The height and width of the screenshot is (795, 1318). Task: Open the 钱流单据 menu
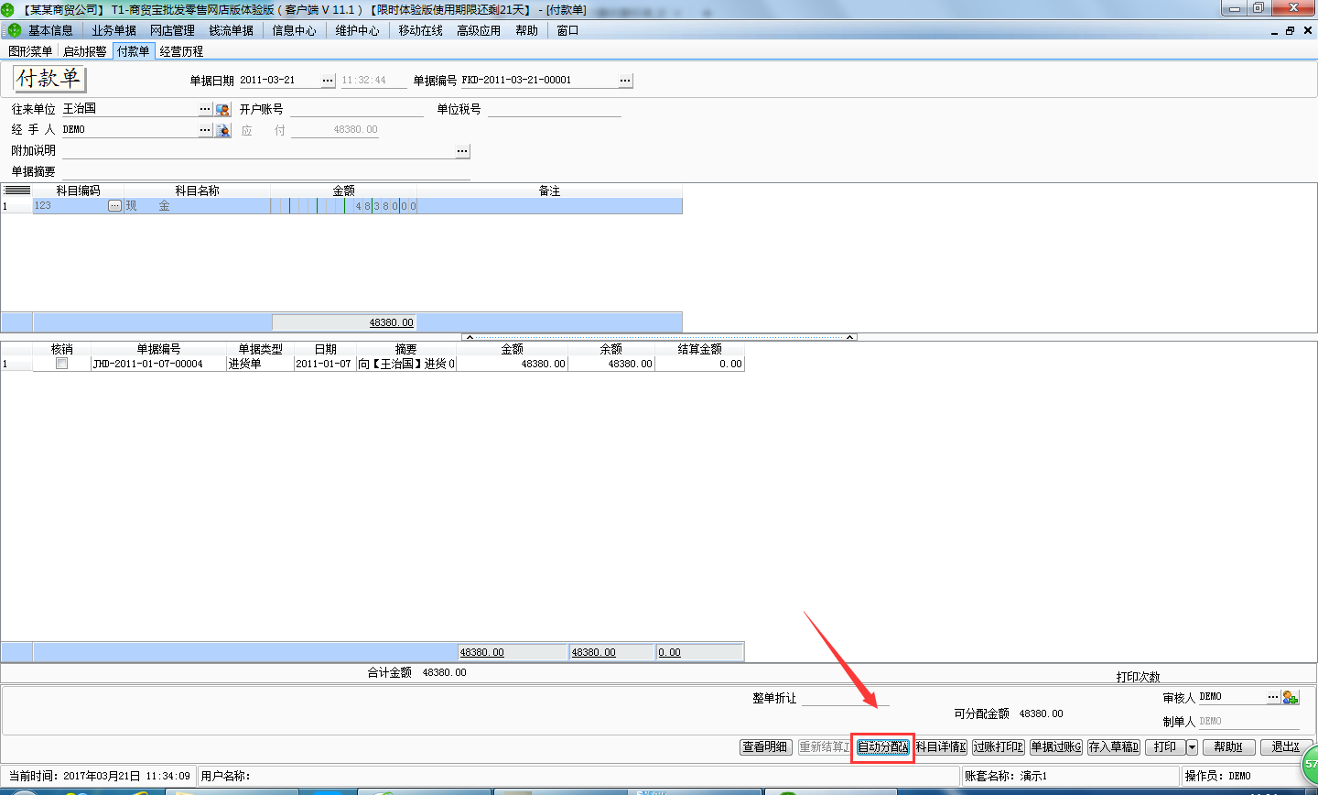click(x=231, y=30)
